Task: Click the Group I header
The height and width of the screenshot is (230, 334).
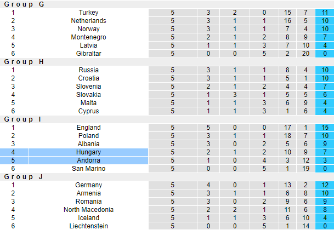Action: pos(23,119)
